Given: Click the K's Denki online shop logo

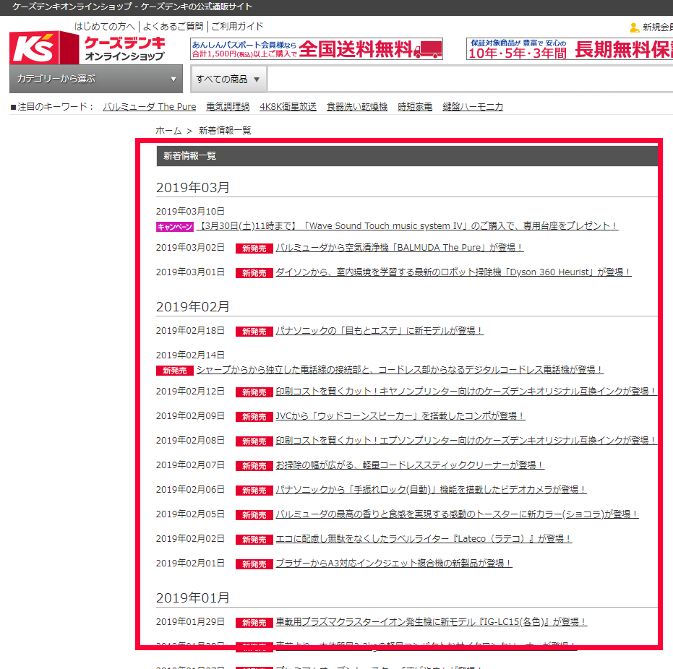Looking at the screenshot, I should click(87, 48).
